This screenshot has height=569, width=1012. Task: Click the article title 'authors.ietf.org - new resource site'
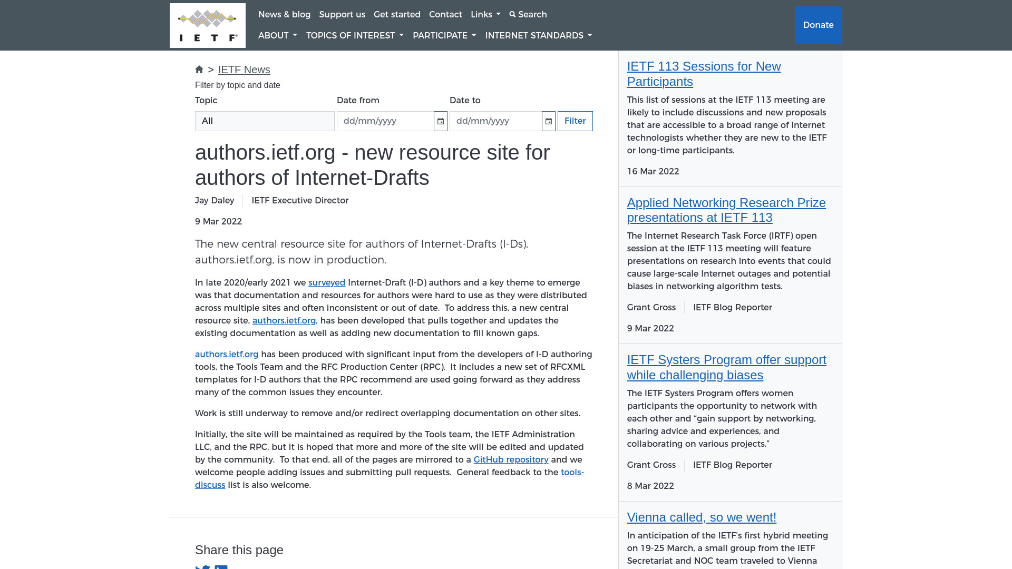372,165
